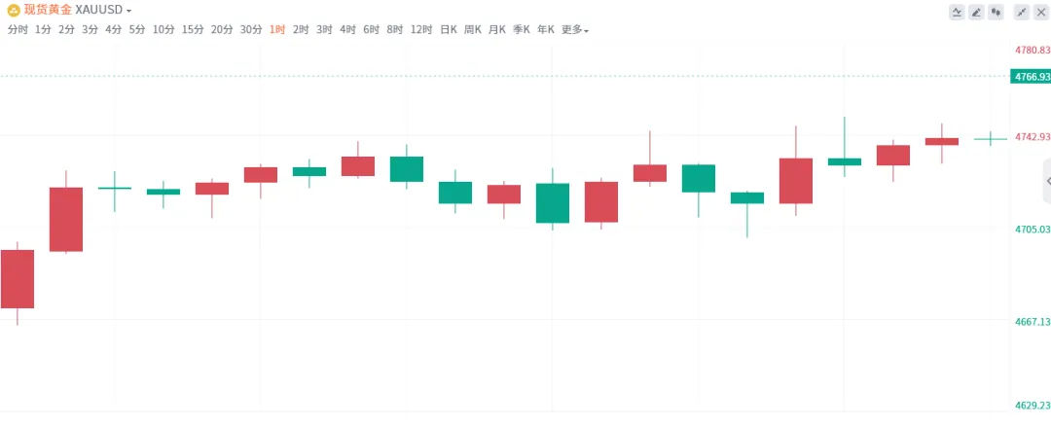This screenshot has height=426, width=1051.
Task: Click the 4766.93 current price label
Action: point(1031,76)
